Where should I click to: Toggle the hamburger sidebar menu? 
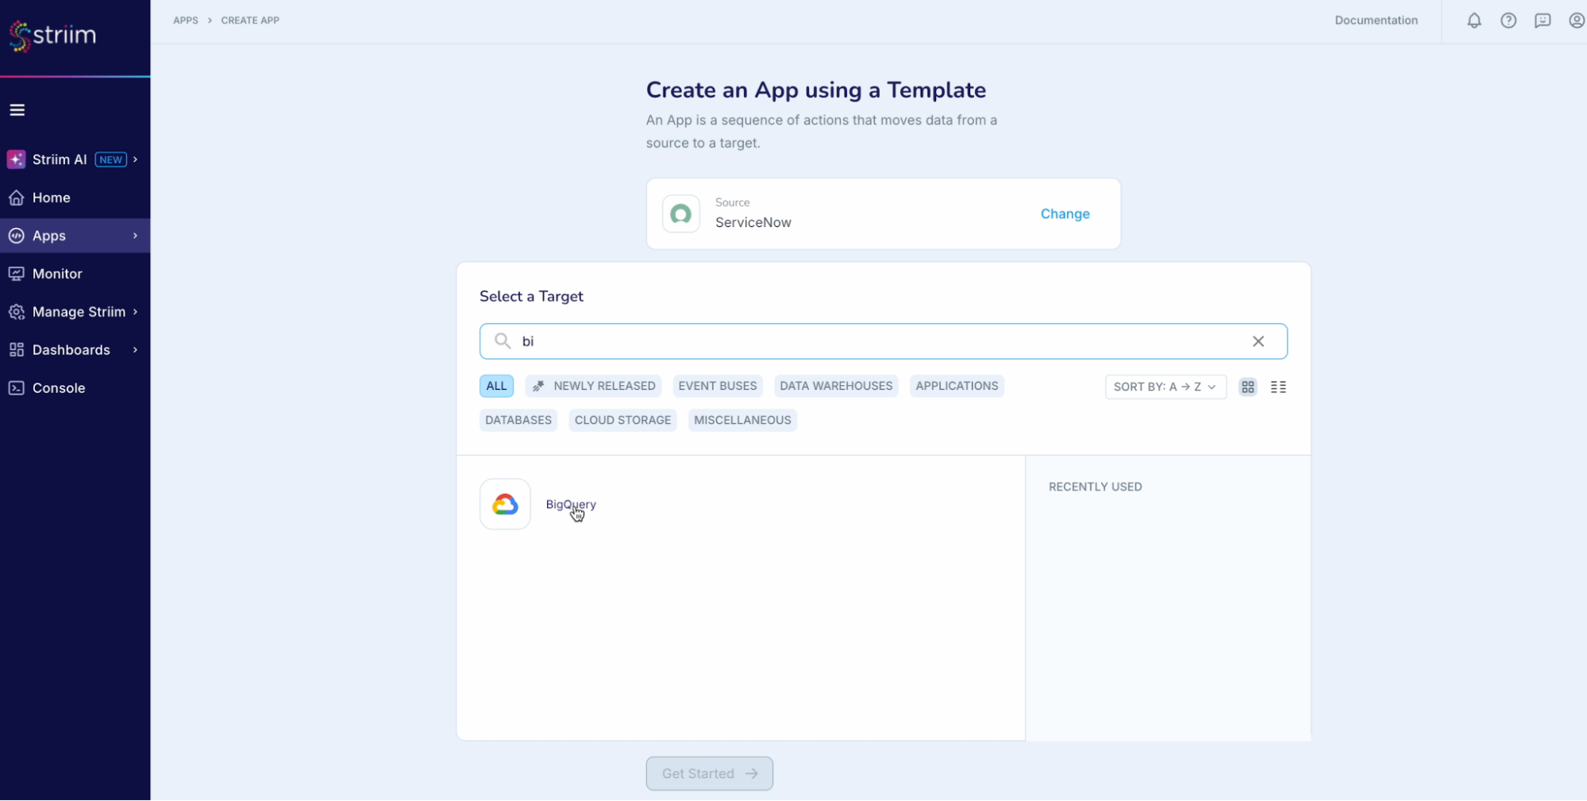(x=17, y=110)
